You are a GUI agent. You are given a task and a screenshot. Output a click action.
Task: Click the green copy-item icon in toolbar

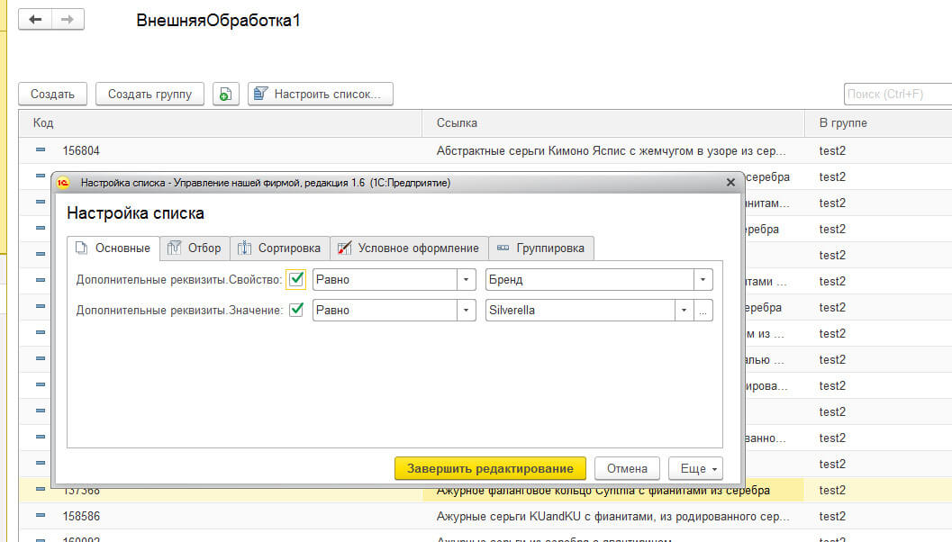[225, 94]
